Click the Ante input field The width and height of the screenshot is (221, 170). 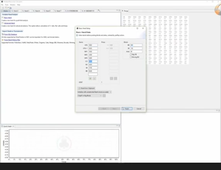click(136, 51)
